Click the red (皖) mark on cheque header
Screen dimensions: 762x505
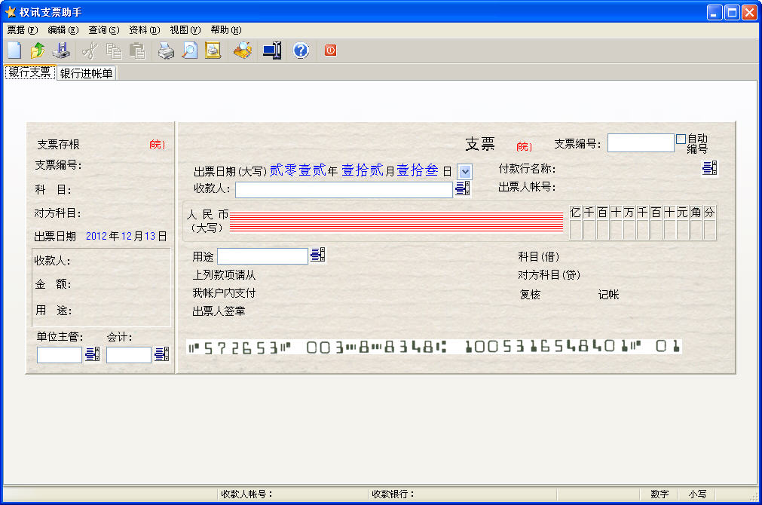[524, 146]
